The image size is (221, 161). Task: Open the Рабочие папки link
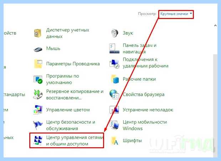click(139, 79)
